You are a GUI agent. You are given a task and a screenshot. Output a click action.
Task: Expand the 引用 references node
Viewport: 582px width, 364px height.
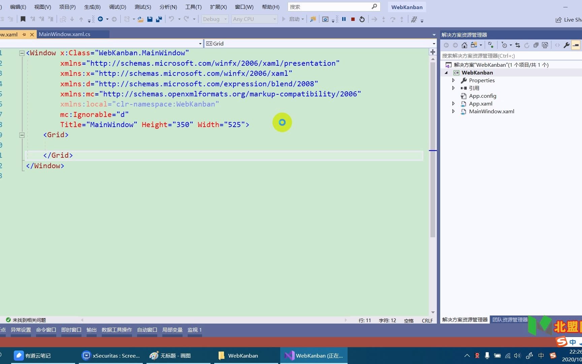pyautogui.click(x=453, y=88)
